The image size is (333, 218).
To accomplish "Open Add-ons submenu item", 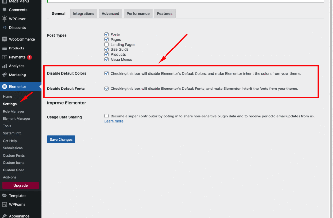I will coord(9,177).
